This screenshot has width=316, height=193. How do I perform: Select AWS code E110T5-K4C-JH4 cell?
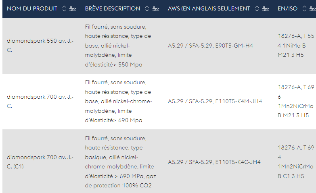pyautogui.click(x=214, y=162)
